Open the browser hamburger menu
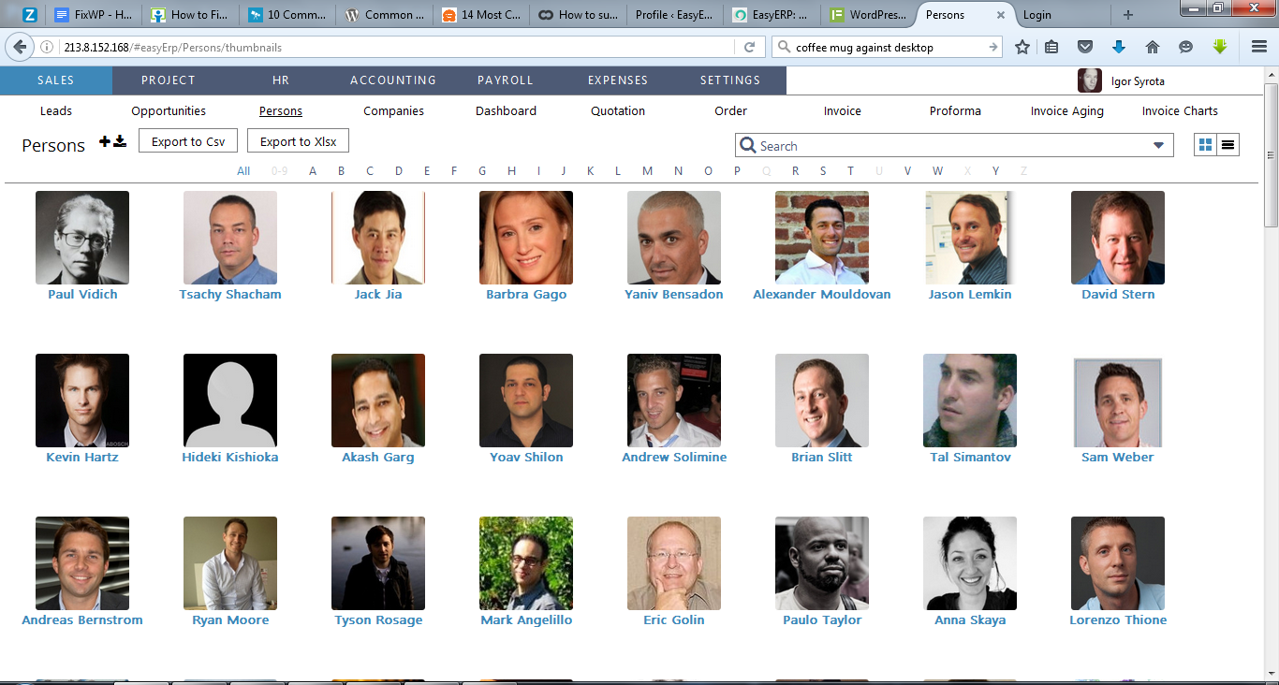Image resolution: width=1279 pixels, height=685 pixels. point(1259,47)
